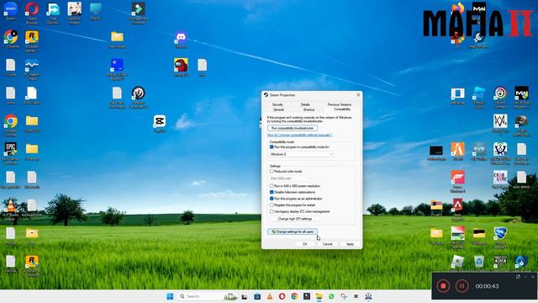538x303 pixels.
Task: Open the 8-bit (256) color dropdown
Action: point(291,178)
